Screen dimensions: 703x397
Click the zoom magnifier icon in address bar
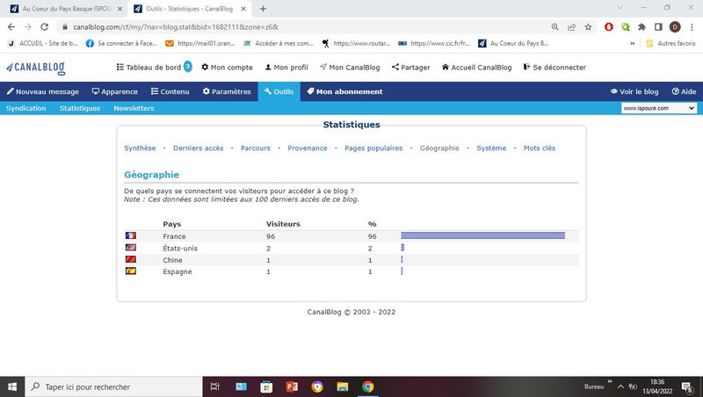pos(555,27)
